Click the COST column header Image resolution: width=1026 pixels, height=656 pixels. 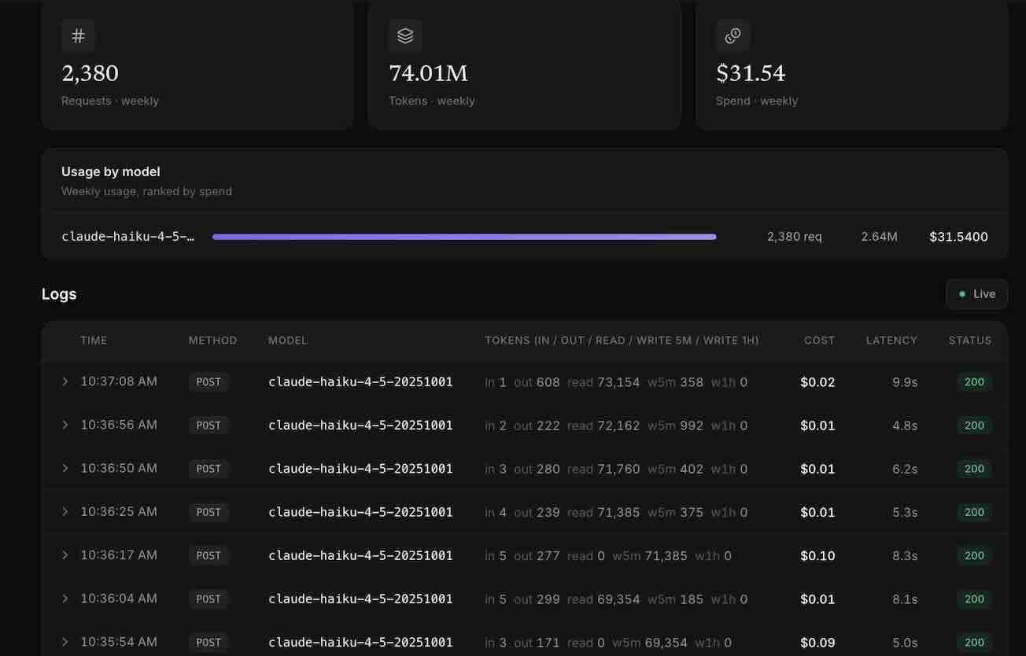click(x=819, y=341)
